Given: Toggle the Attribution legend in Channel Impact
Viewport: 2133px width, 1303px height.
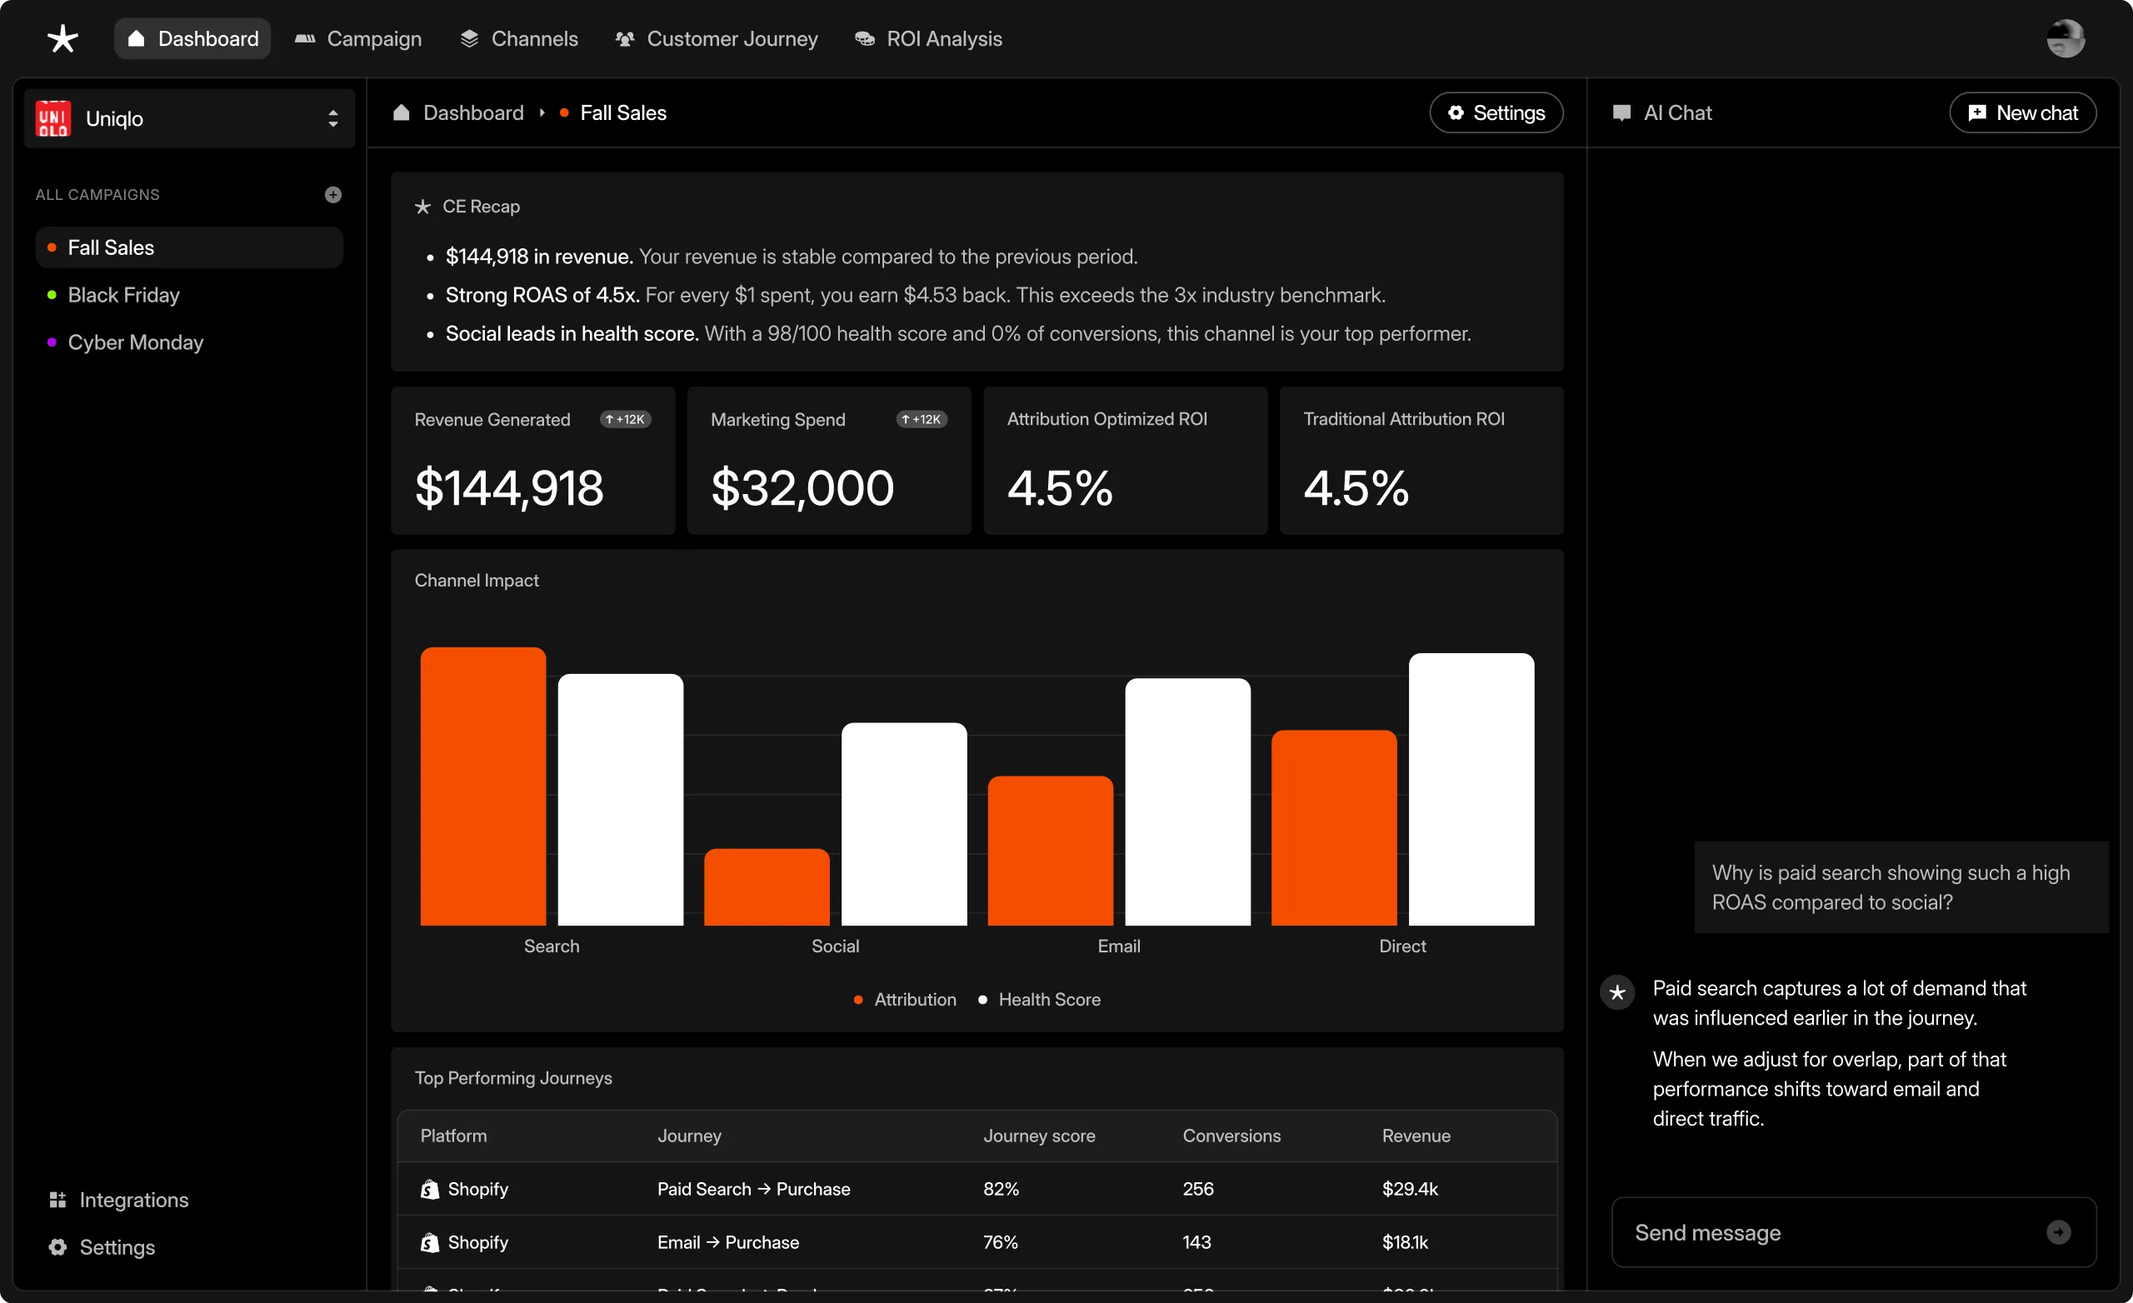Looking at the screenshot, I should [903, 999].
